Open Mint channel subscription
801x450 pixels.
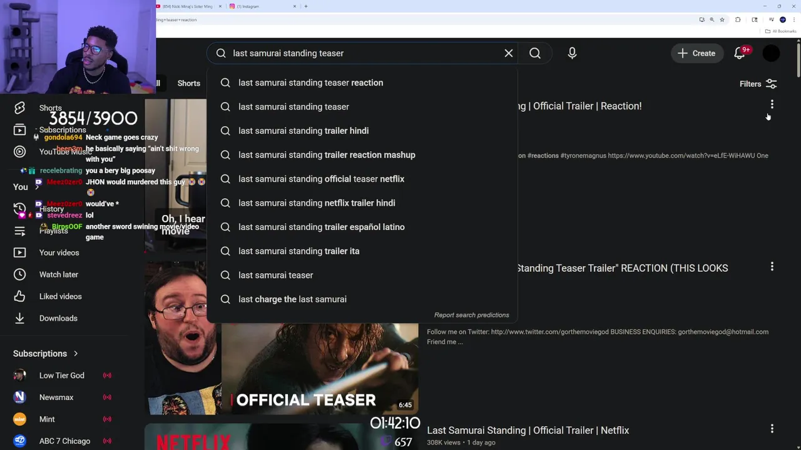pos(47,419)
